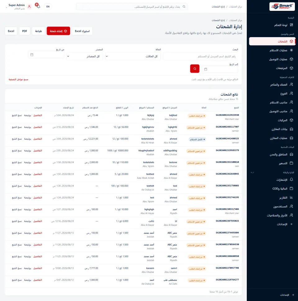Click بوليصة for the shipment sent by testone
The image size is (298, 301).
coord(28,162)
